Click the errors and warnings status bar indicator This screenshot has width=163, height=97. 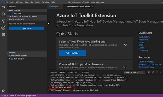click(5, 95)
